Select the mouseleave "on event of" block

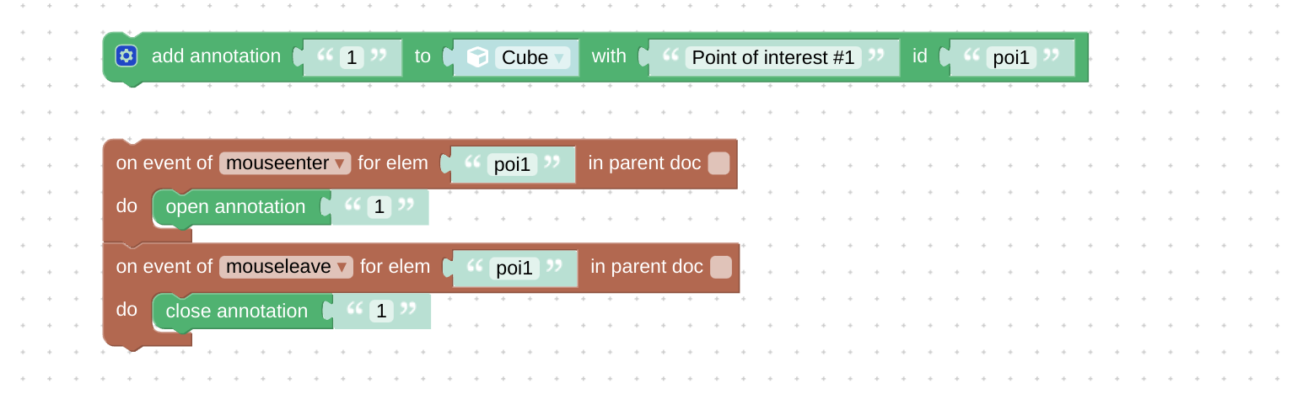pos(164,268)
